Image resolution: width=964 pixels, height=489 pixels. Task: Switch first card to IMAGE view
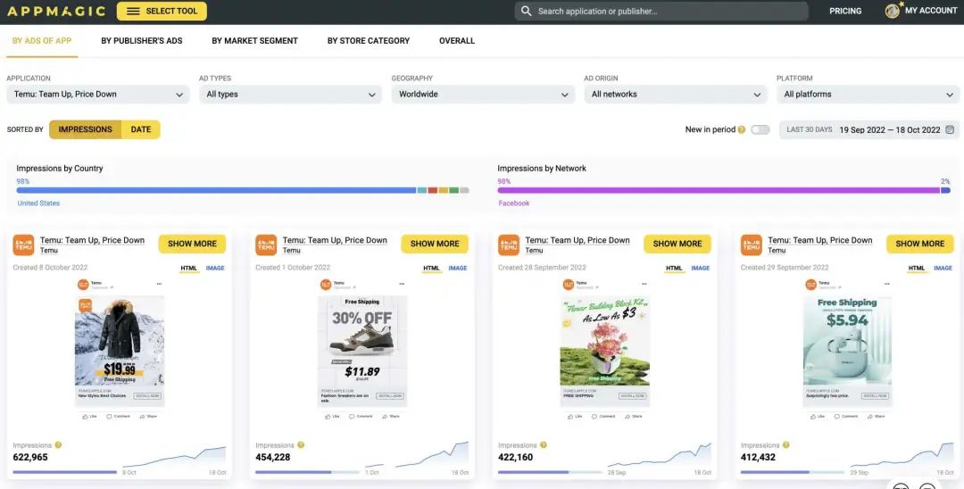point(215,268)
